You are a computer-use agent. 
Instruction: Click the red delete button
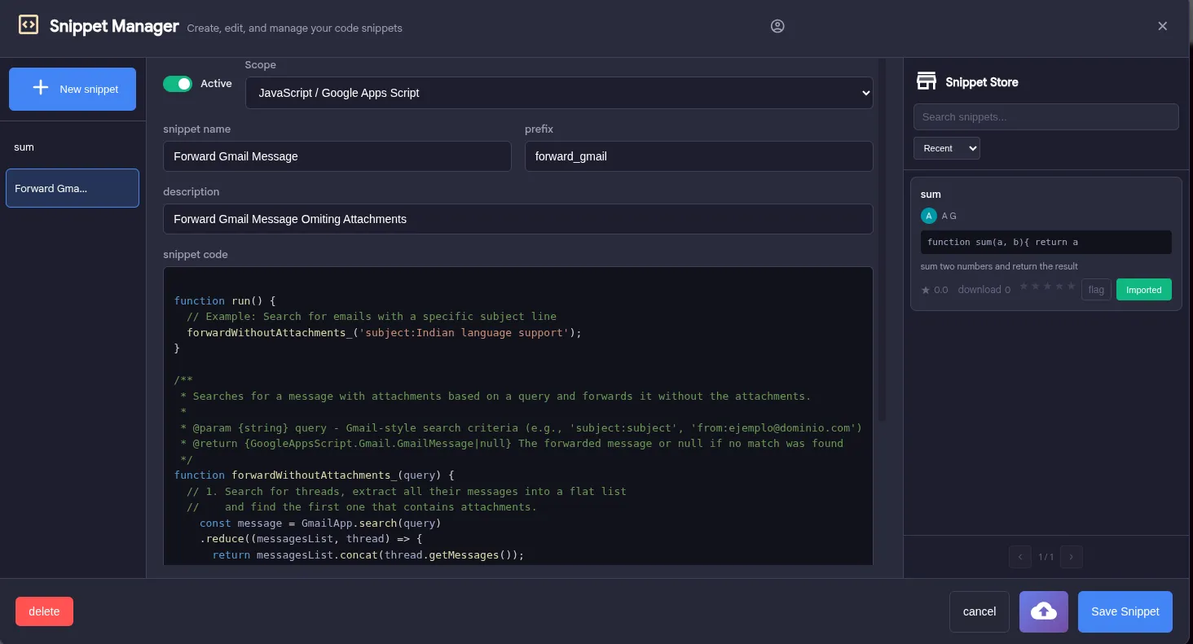click(44, 611)
